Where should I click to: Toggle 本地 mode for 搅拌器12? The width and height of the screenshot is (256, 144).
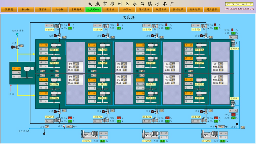pyautogui.click(x=43, y=62)
